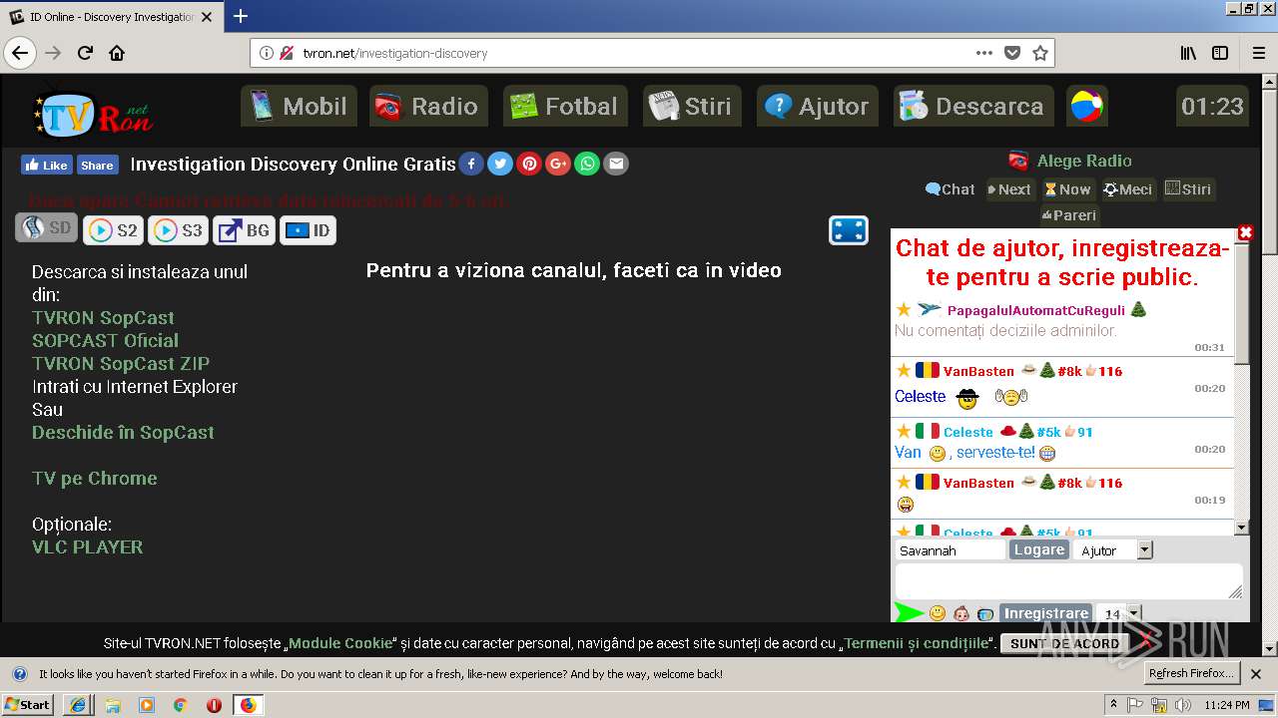
Task: Click the Facebook Share button
Action: [97, 165]
